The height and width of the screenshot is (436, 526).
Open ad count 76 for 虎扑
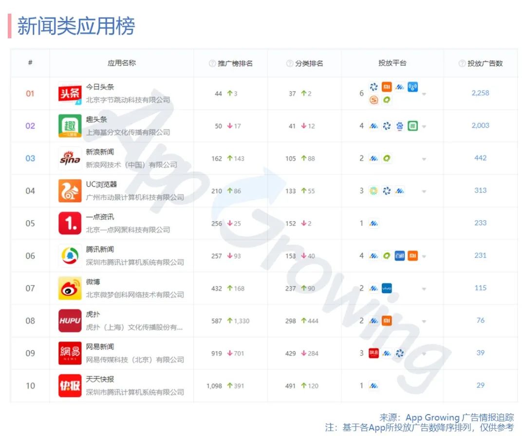point(480,320)
